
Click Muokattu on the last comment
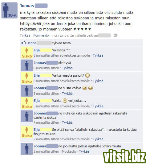coord(69,151)
